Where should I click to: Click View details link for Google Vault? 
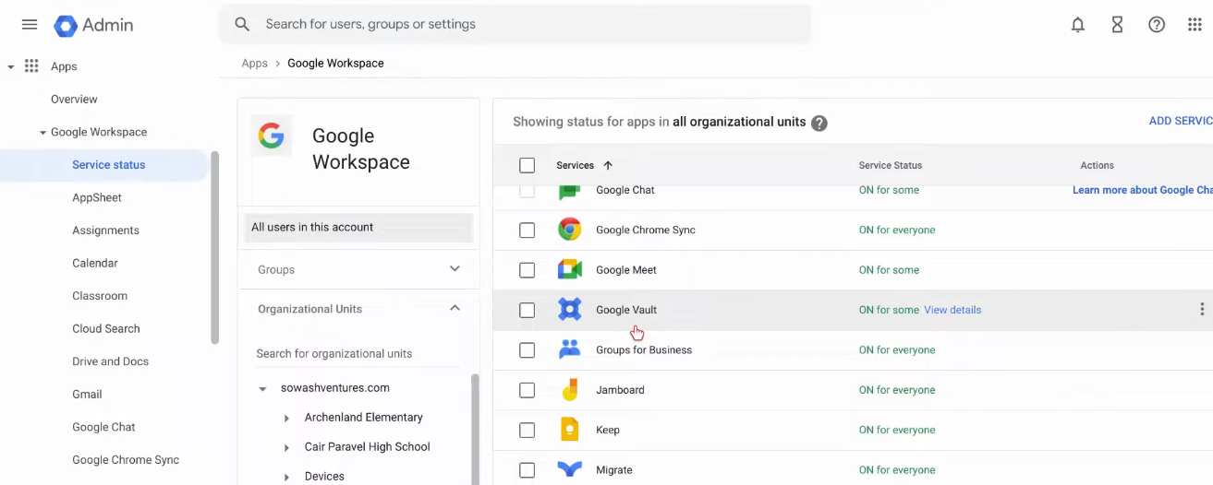[952, 310]
